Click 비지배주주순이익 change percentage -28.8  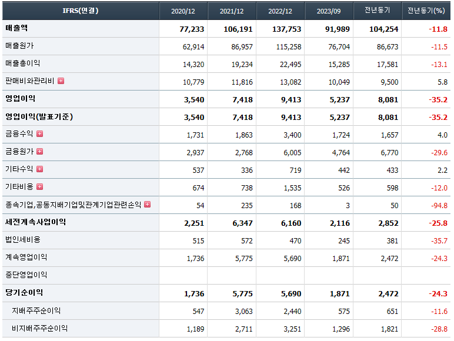439,329
